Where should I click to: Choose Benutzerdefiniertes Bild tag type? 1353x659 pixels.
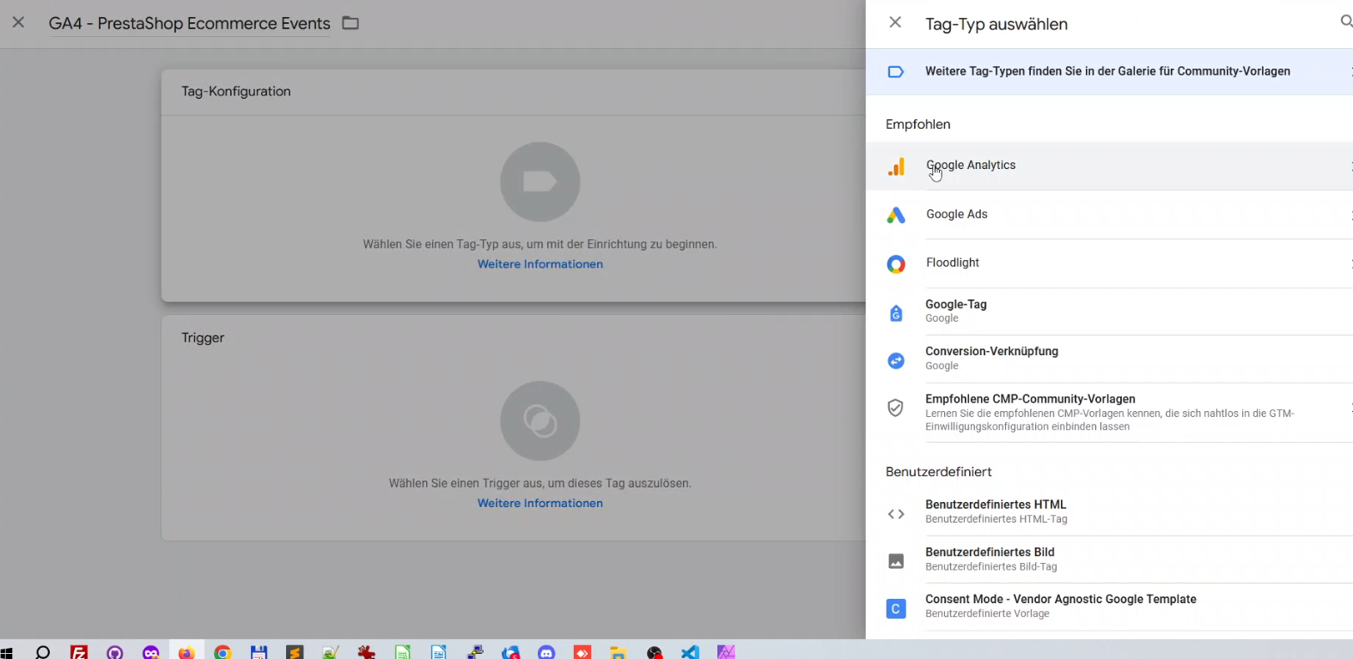click(1109, 559)
